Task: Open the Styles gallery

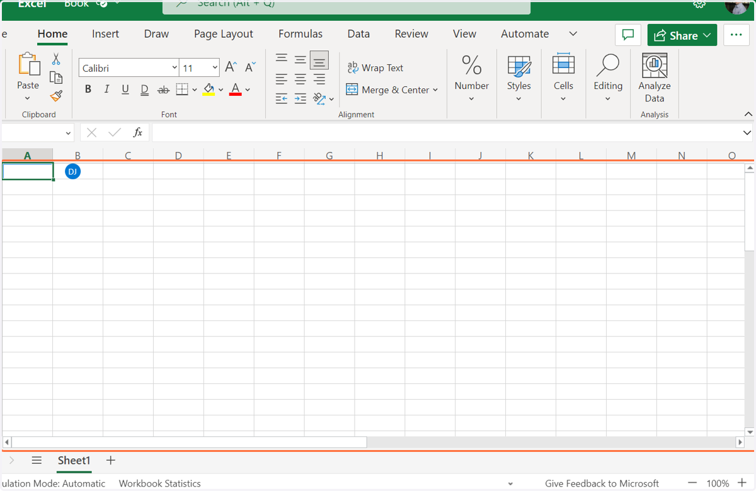Action: [x=519, y=78]
